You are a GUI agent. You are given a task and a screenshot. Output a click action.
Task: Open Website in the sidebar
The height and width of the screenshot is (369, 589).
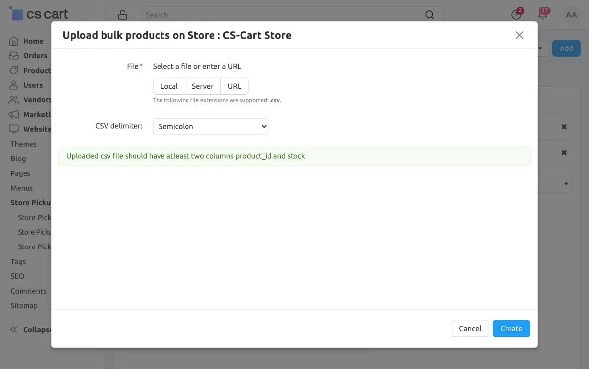pos(37,129)
